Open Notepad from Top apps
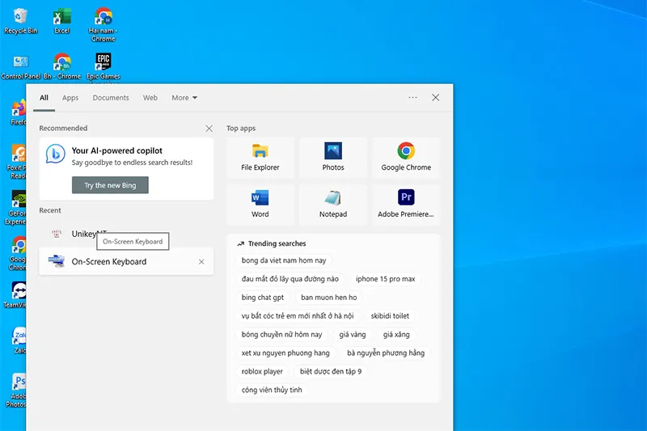647x431 pixels. click(x=333, y=204)
